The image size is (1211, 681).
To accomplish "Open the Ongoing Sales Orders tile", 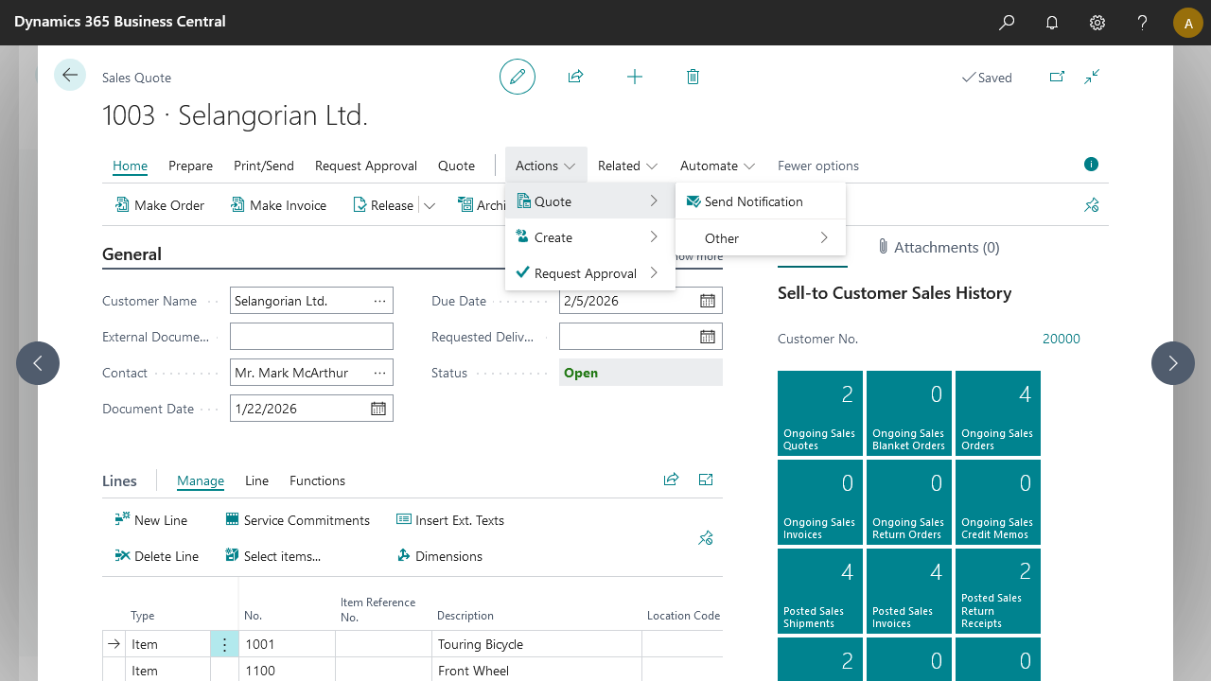I will pyautogui.click(x=998, y=413).
